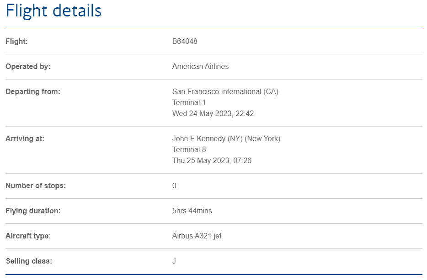427x280 pixels.
Task: Select the flight number B64048
Action: [185, 42]
